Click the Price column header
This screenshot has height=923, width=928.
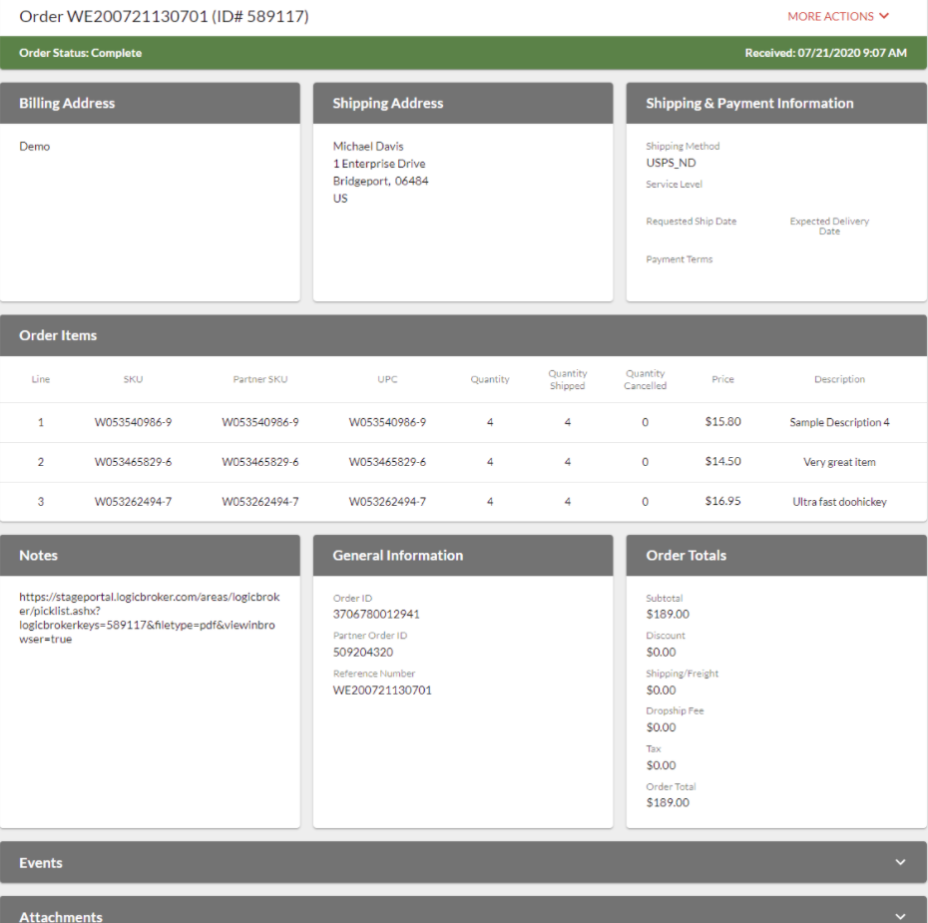click(x=722, y=379)
